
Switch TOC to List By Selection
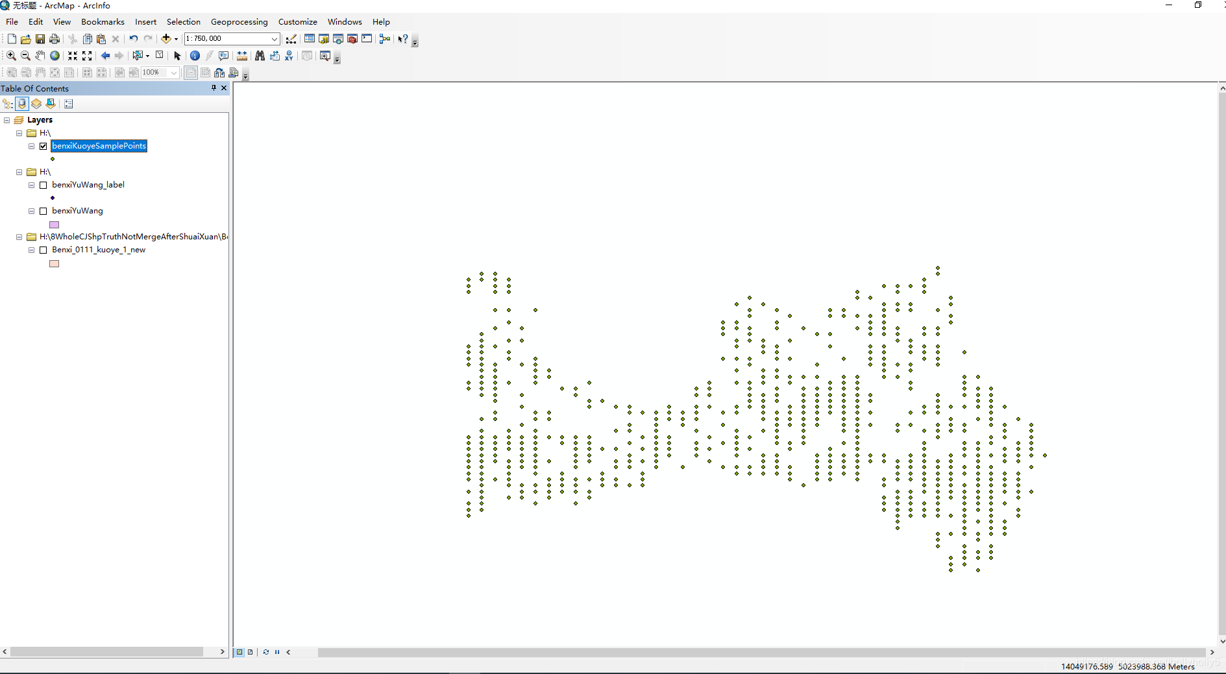click(51, 104)
